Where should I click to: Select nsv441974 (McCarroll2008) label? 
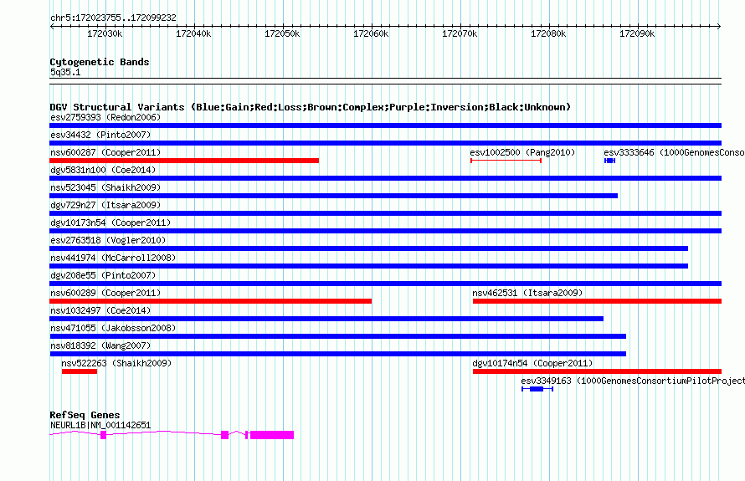(113, 258)
